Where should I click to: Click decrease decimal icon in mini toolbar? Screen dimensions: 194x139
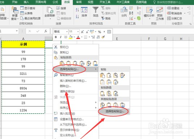click(x=98, y=37)
